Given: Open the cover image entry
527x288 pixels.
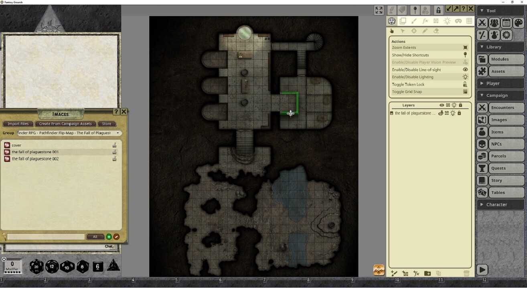Looking at the screenshot, I should tap(60, 145).
